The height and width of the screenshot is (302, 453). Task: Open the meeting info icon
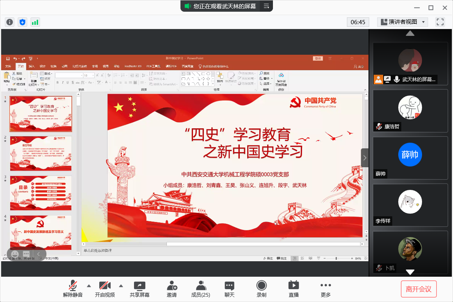(9, 22)
